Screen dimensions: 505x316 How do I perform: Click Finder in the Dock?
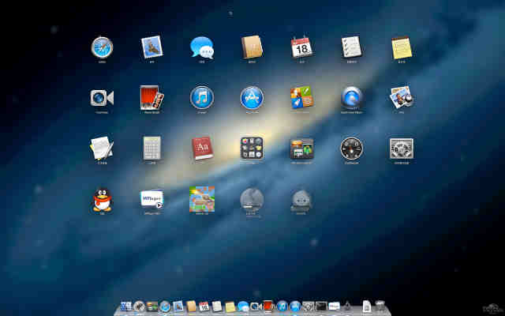(x=126, y=306)
